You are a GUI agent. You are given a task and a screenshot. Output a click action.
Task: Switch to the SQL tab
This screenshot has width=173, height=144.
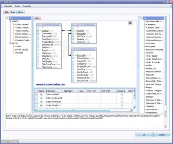pyautogui.click(x=7, y=12)
